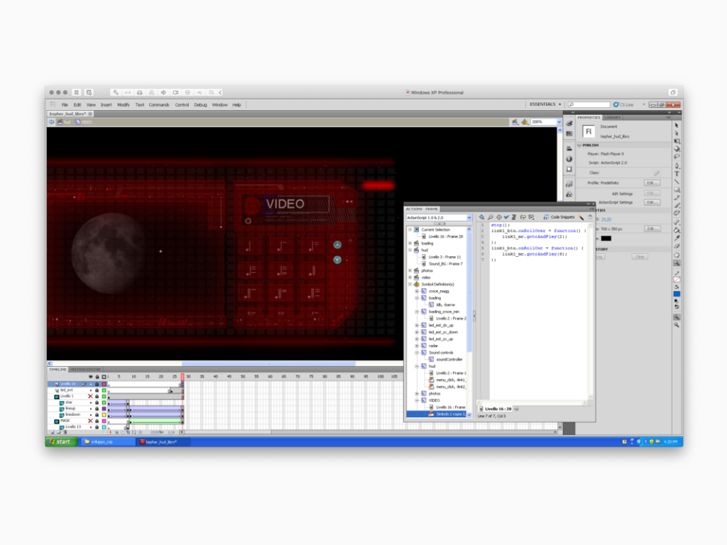Screen dimensions: 727x545
Task: Click Edit button next to document size
Action: click(652, 229)
